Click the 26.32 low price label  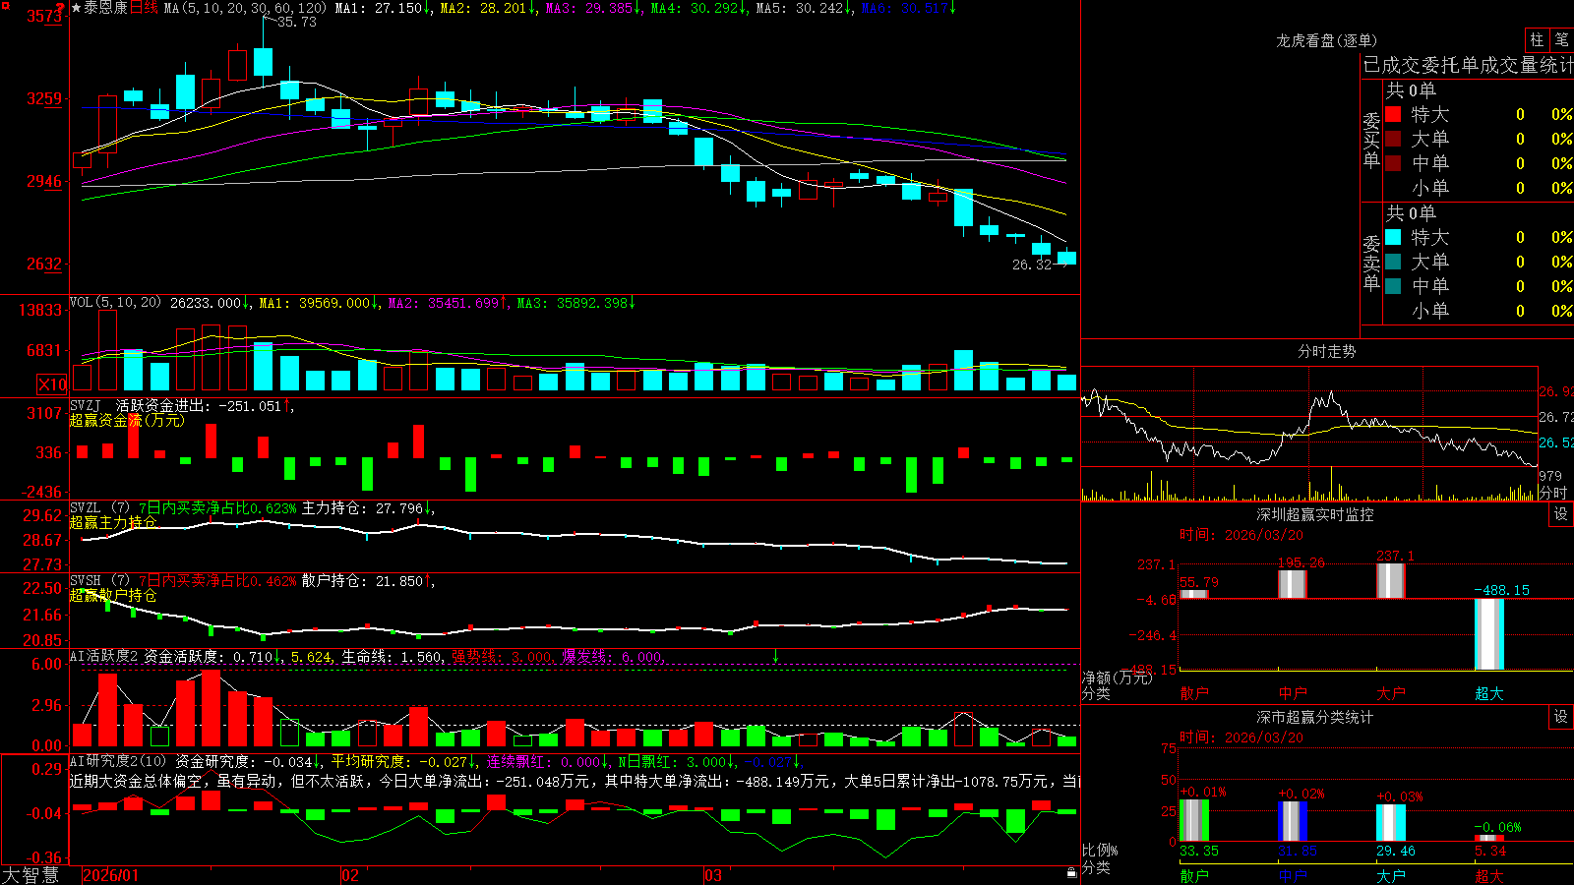(x=1032, y=265)
